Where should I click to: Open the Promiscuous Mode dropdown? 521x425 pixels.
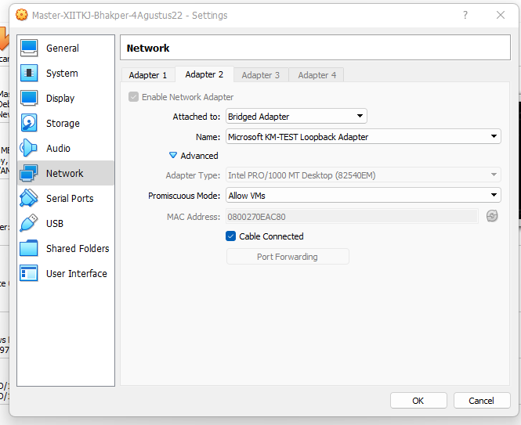(x=363, y=195)
